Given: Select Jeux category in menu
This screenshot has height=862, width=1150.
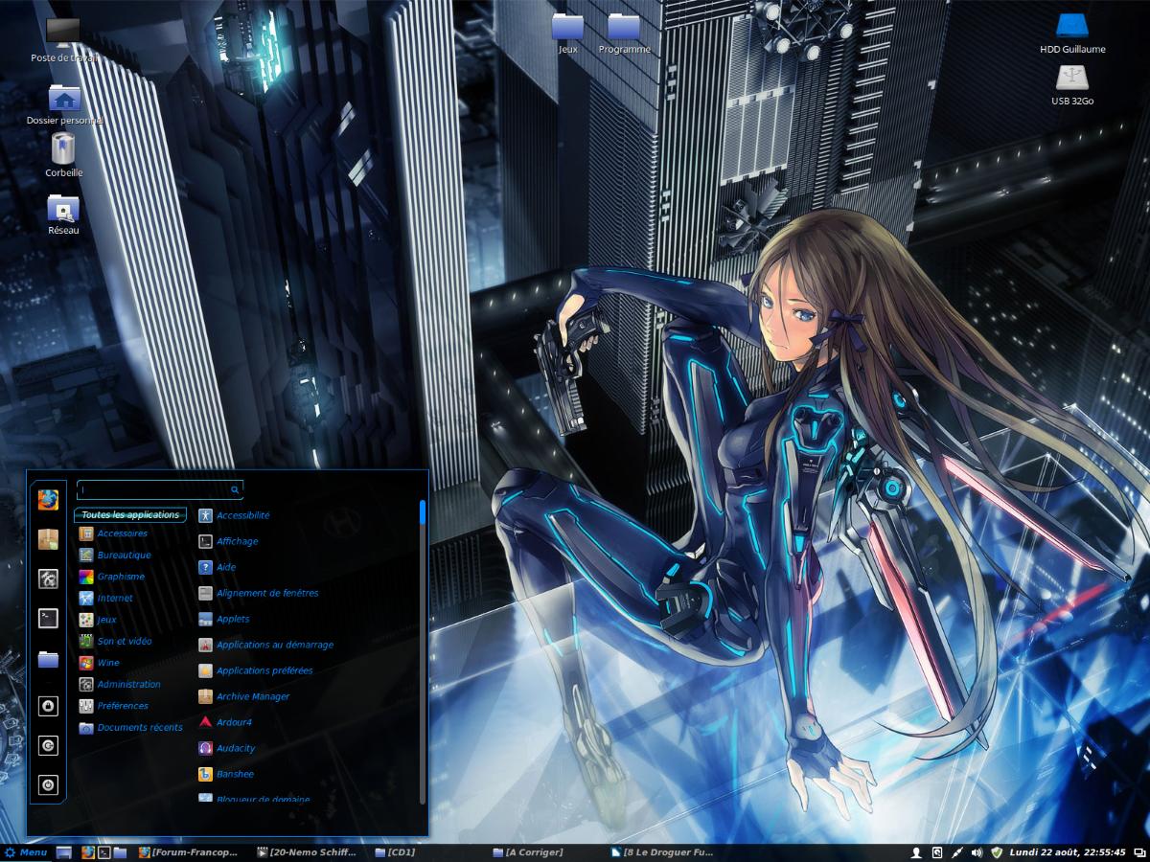Looking at the screenshot, I should (x=98, y=620).
